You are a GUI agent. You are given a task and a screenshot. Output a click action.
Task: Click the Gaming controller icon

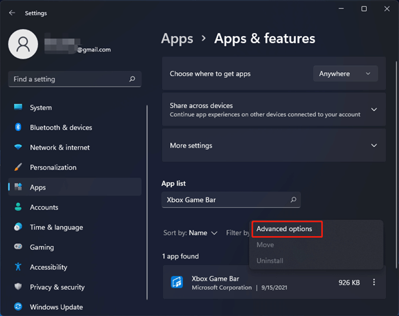point(18,246)
